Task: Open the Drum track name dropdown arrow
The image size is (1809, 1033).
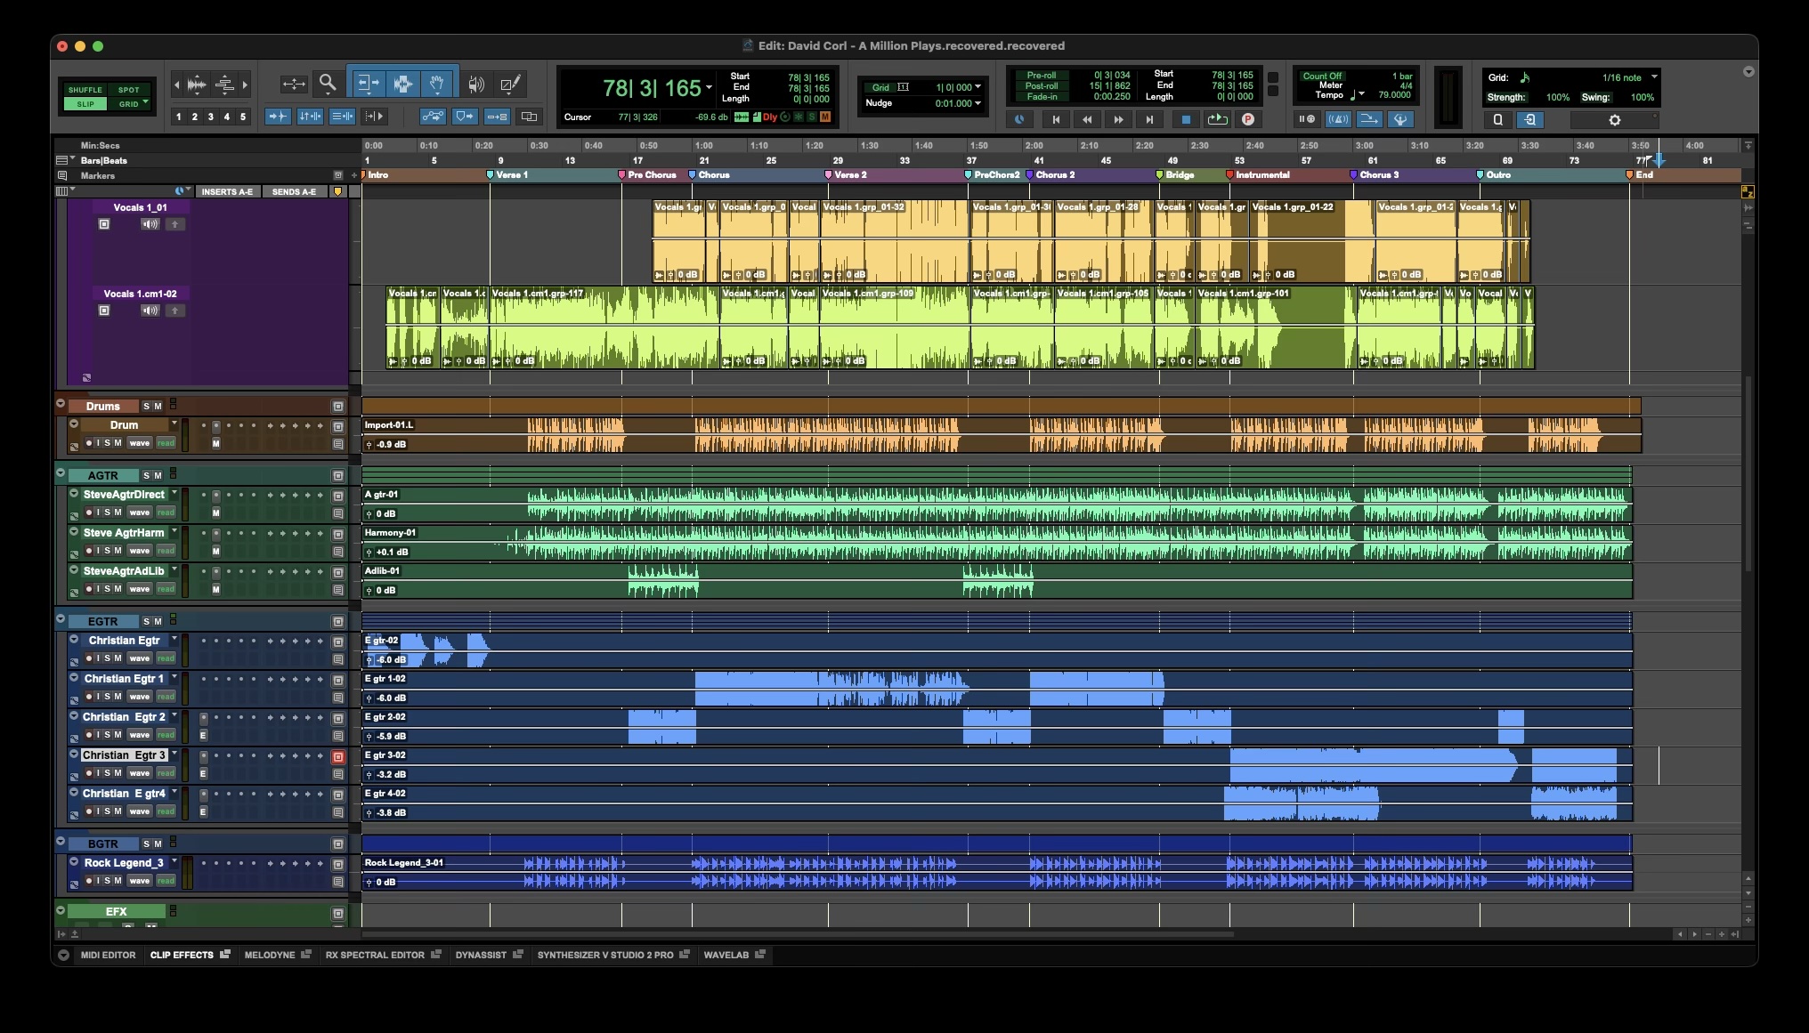Action: [x=174, y=424]
